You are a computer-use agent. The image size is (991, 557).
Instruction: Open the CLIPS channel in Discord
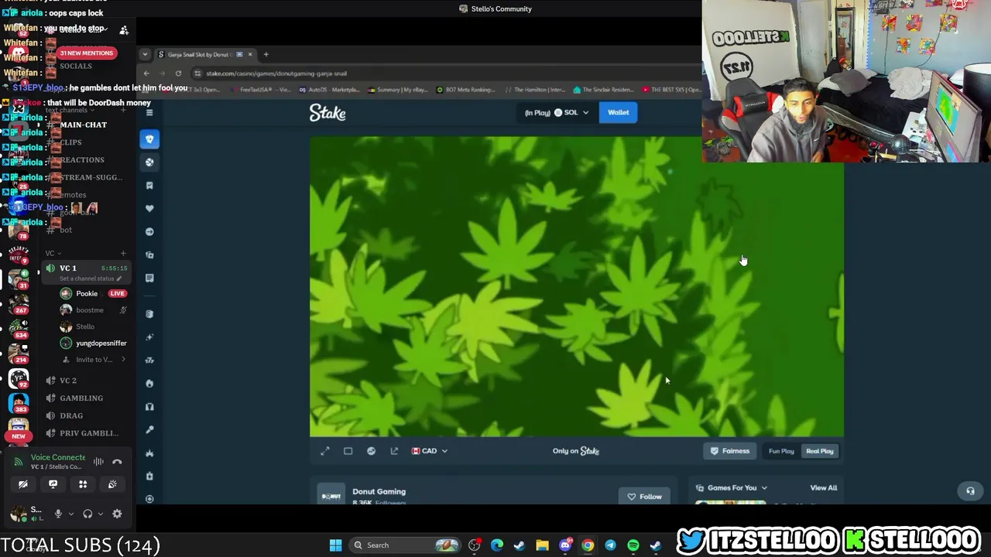70,142
